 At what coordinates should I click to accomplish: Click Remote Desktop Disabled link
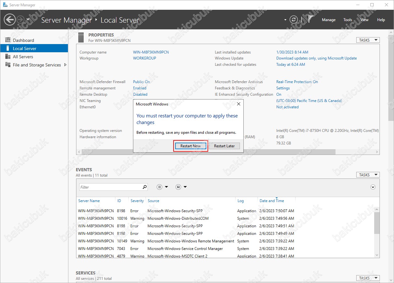tap(140, 94)
